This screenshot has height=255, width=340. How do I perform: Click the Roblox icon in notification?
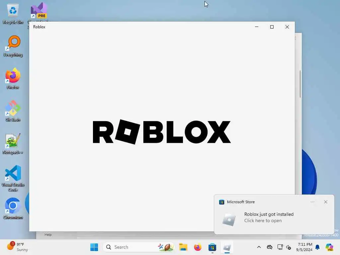[x=229, y=219]
